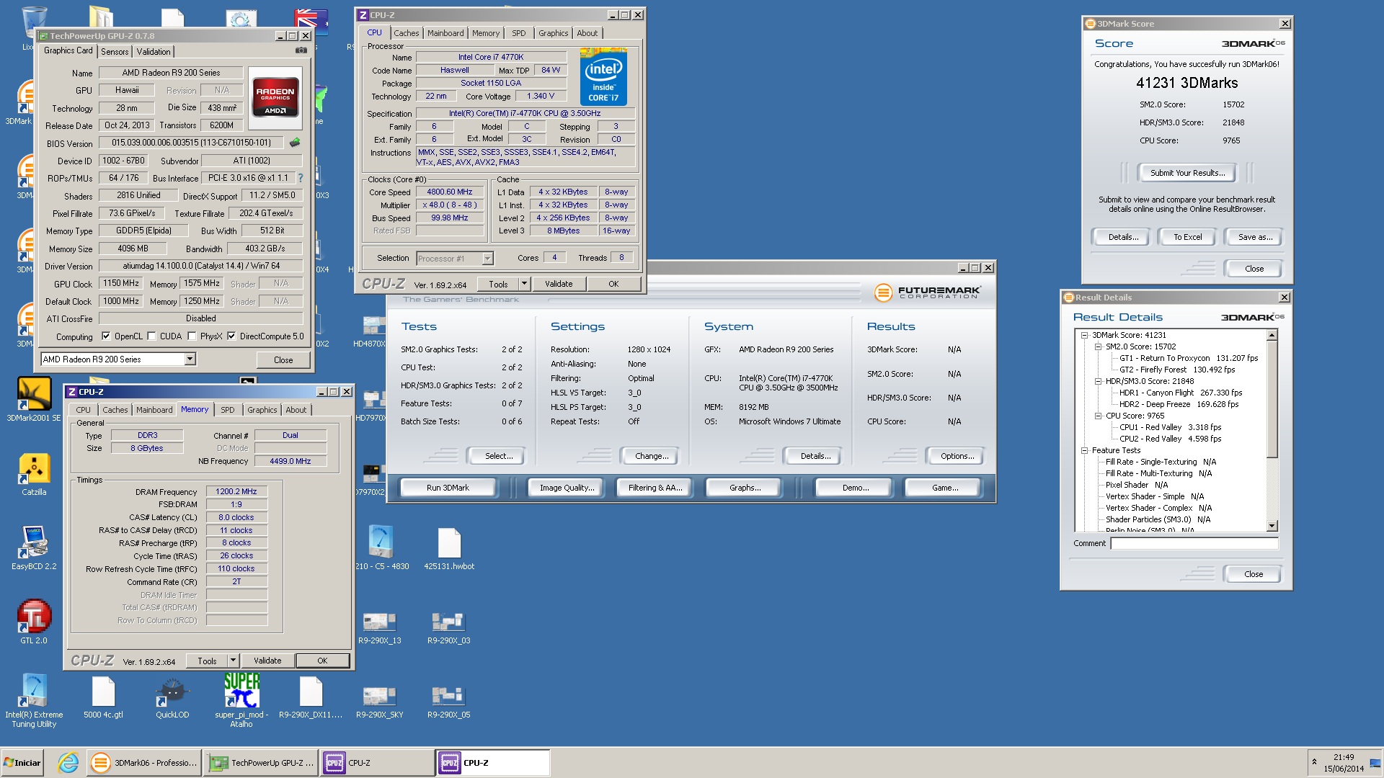This screenshot has height=778, width=1384.
Task: Collapse HDR/SM3.0 Score tree node
Action: 1098,381
